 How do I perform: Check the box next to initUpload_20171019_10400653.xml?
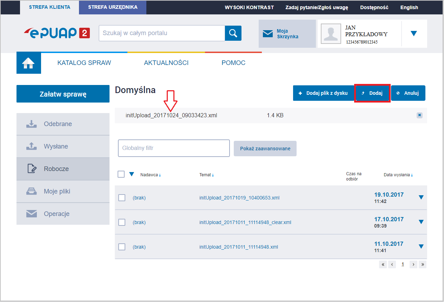(x=121, y=198)
